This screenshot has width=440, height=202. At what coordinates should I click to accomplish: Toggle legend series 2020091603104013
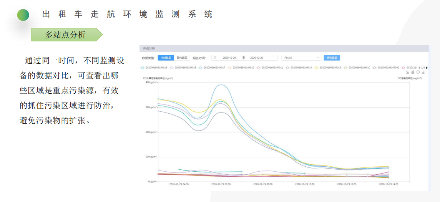pos(328,68)
